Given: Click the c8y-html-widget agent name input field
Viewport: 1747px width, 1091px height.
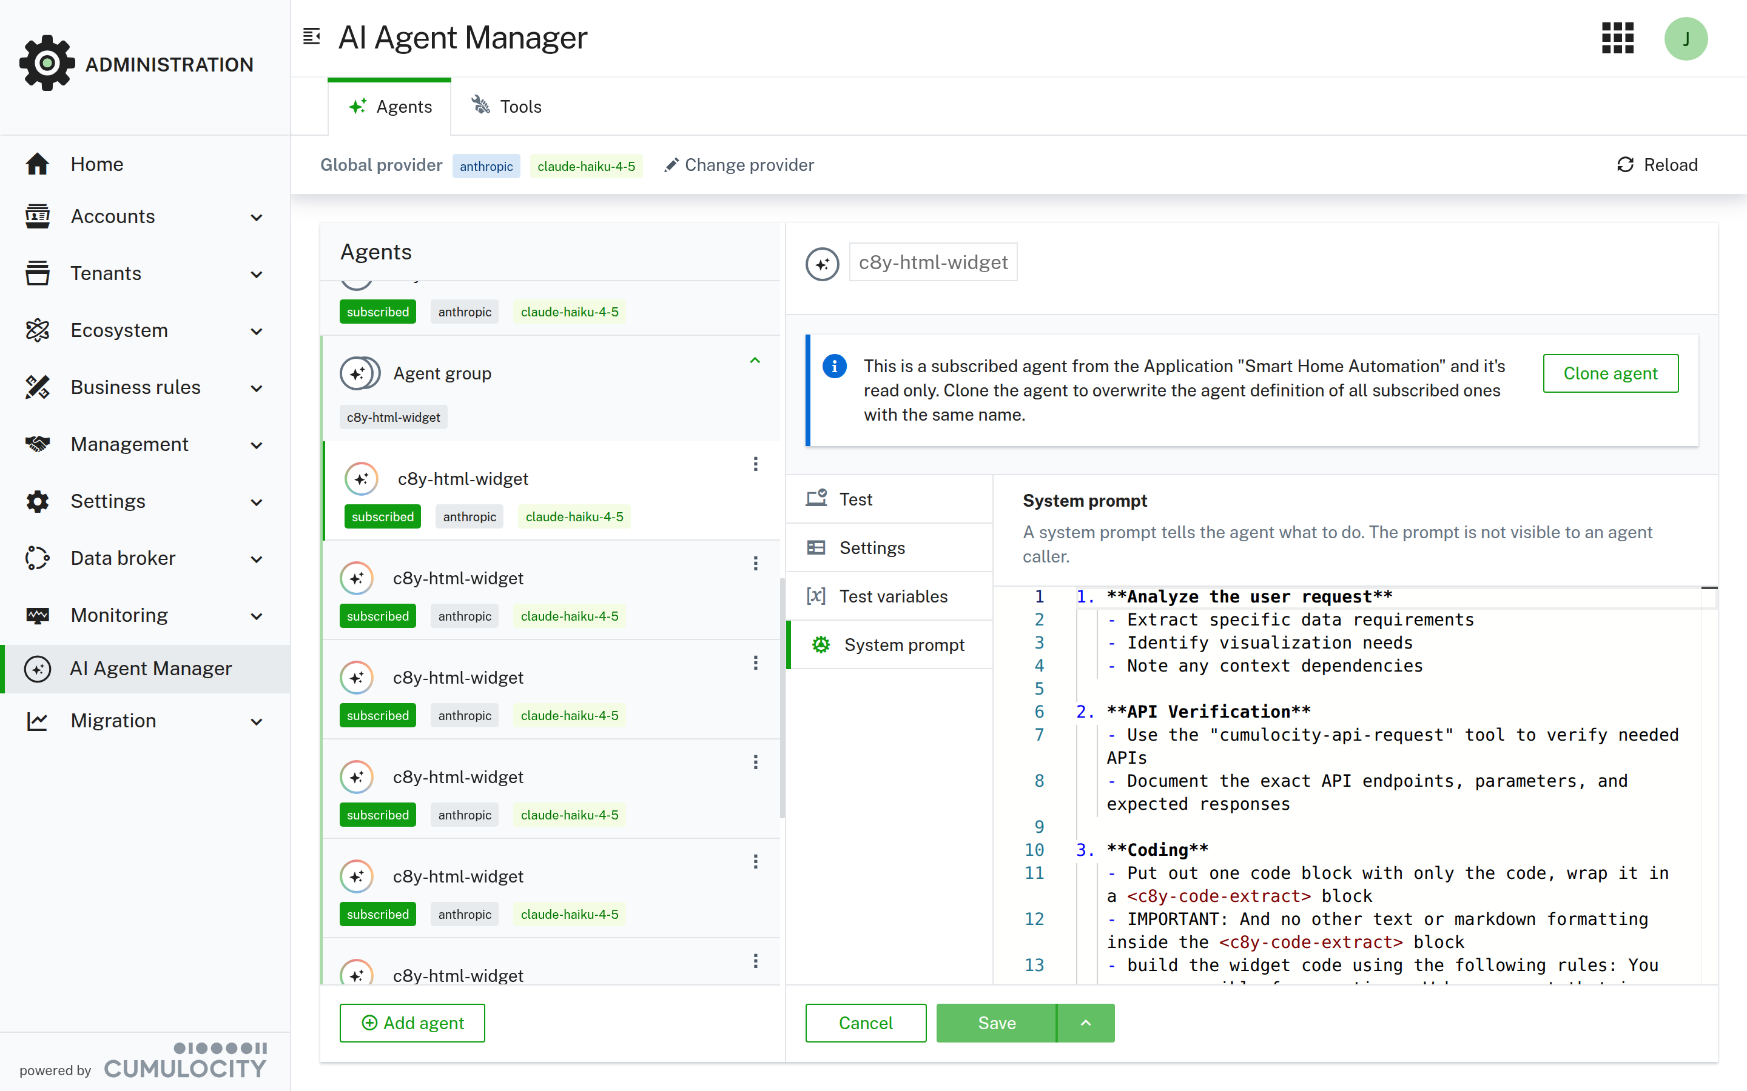Looking at the screenshot, I should click(x=933, y=262).
